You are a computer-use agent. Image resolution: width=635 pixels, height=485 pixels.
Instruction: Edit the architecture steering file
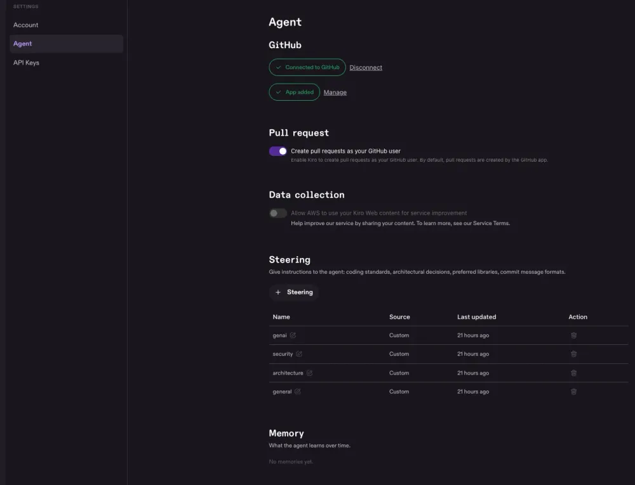309,373
